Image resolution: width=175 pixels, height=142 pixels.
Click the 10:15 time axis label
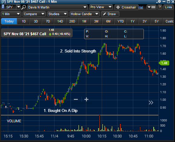(x=102, y=136)
